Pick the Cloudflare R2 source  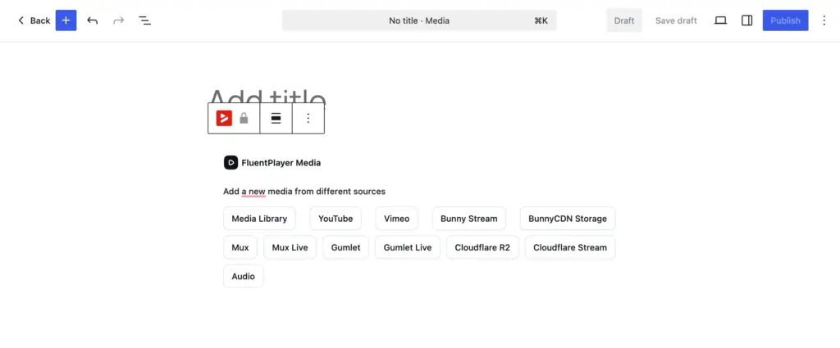[x=482, y=247]
